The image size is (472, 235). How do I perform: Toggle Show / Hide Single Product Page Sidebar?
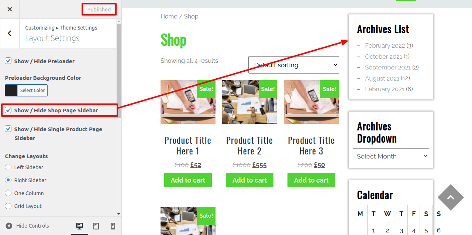coord(8,129)
